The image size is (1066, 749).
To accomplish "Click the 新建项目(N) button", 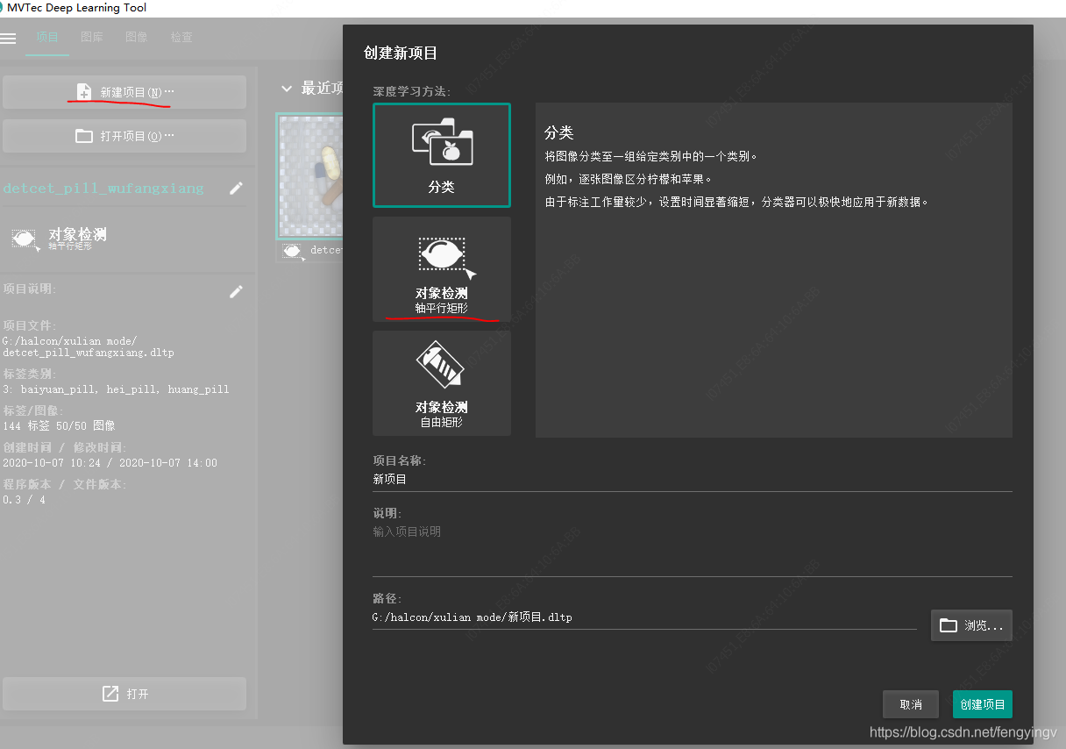I will click(124, 92).
